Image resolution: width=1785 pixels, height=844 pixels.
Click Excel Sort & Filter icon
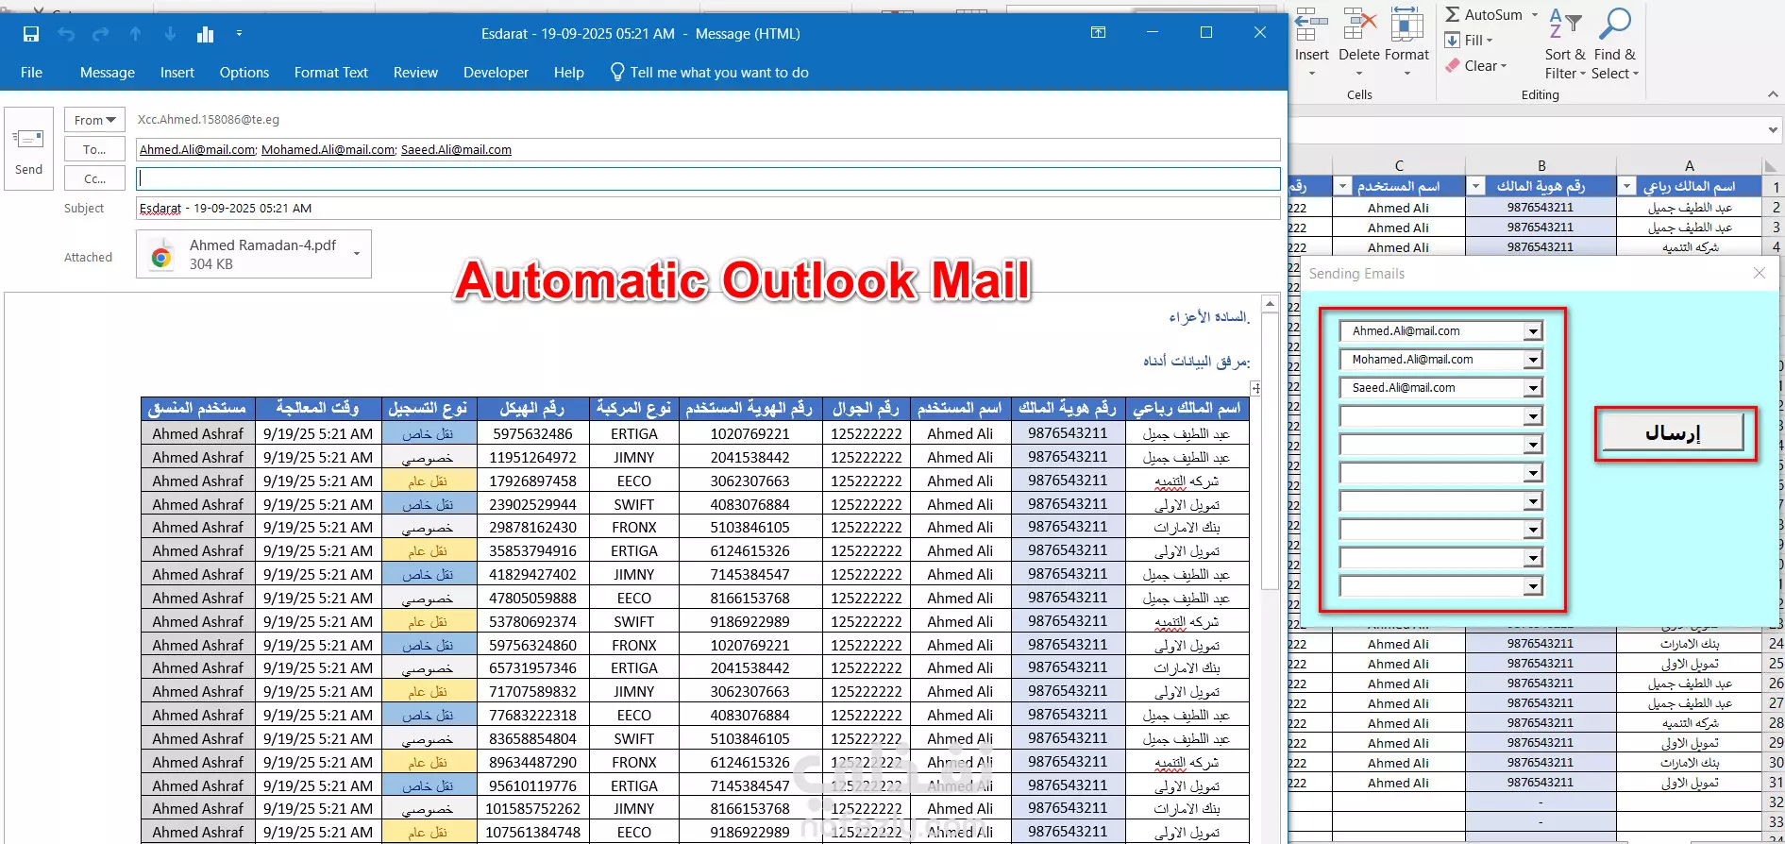click(x=1564, y=24)
